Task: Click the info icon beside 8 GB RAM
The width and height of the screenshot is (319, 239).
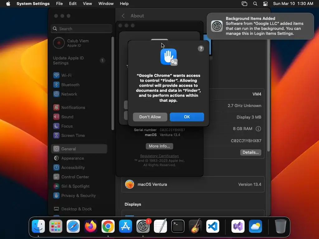Action: pos(258,129)
